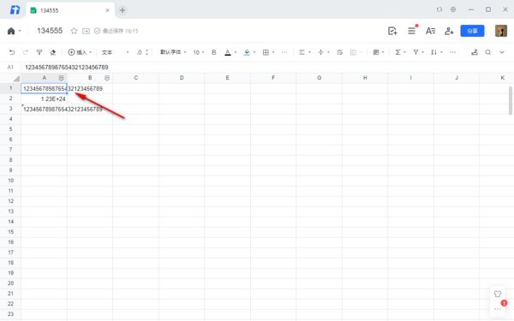This screenshot has height=321, width=514.
Task: Click the sum sigma formula icon
Action: (x=397, y=52)
